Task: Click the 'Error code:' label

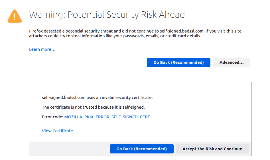Action: pos(52,117)
